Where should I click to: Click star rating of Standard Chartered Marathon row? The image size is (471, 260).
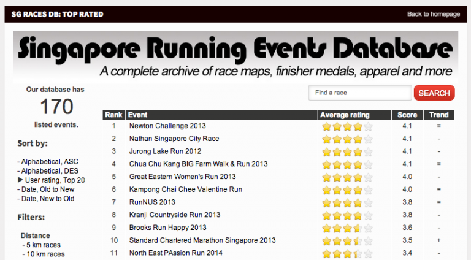(347, 240)
